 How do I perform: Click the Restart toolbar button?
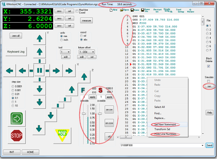point(158,10)
